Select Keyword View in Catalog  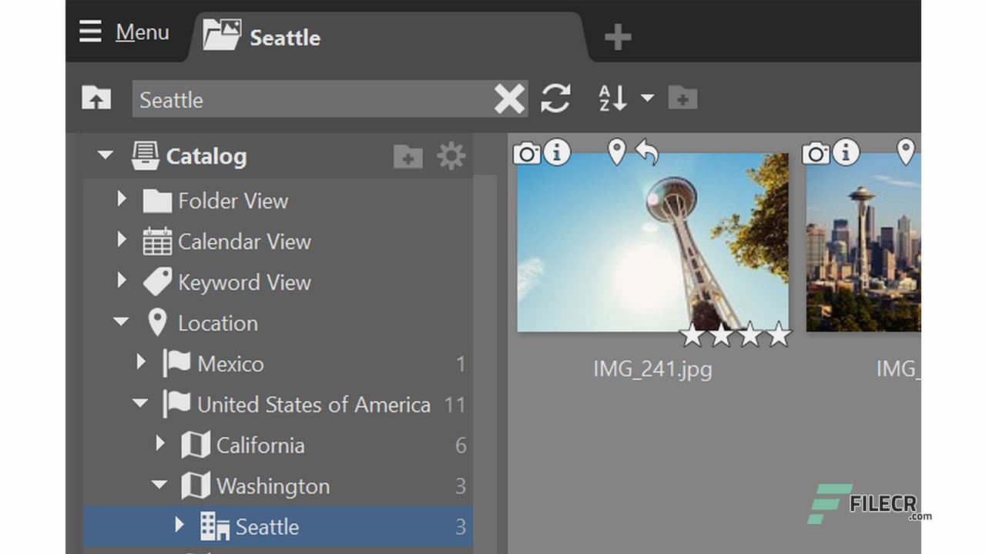point(244,282)
